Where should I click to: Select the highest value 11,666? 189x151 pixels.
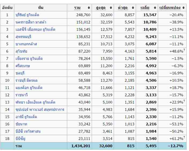click(x=106, y=88)
